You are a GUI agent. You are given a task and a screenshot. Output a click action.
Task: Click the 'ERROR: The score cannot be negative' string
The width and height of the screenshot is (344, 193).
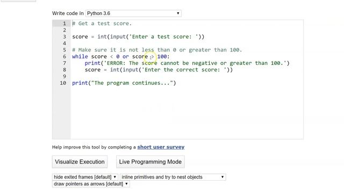click(195, 63)
